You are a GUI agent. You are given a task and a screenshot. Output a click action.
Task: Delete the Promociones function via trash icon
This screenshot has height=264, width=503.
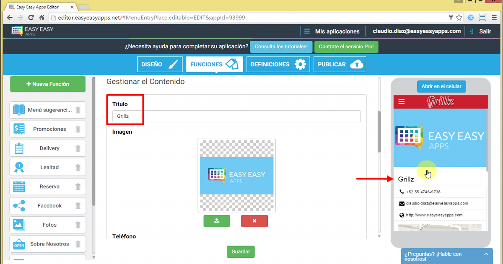[x=78, y=129]
